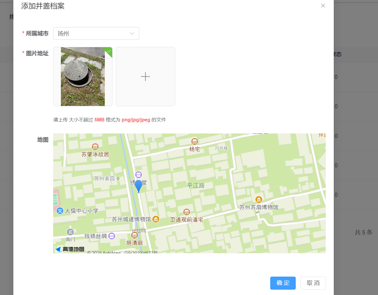
Task: Click the 苏州扇博物馆 map label
Action: pyautogui.click(x=259, y=207)
